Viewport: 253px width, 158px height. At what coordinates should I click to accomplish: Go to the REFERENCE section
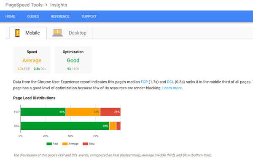(60, 16)
